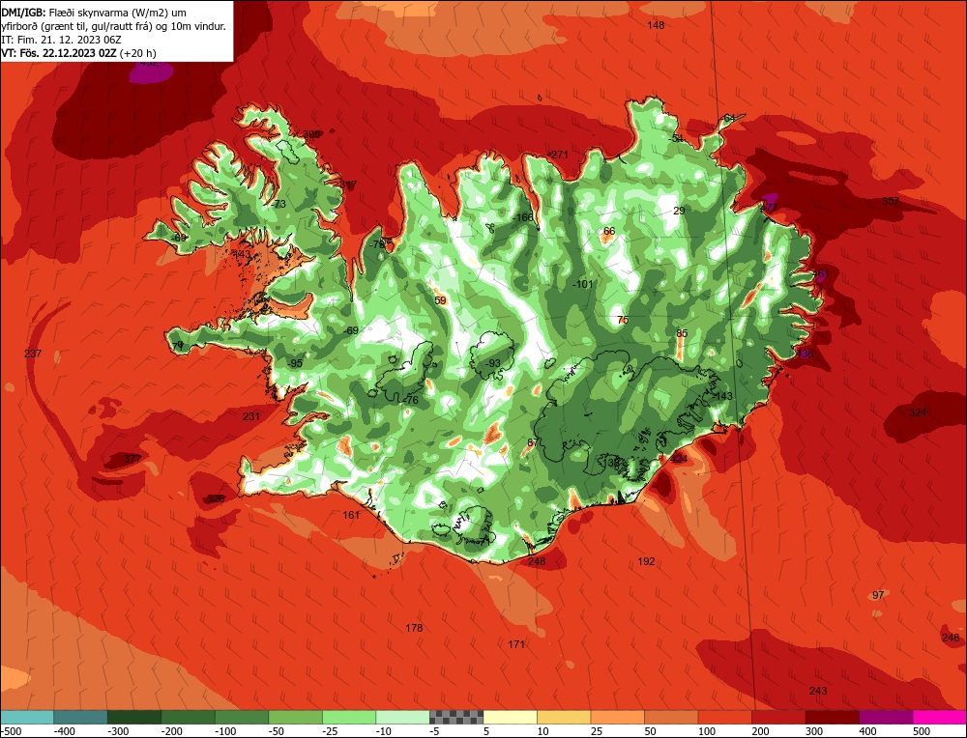The image size is (967, 738).
Task: Pick the purple 400 to 500 legend swatch
Action: coord(886,717)
